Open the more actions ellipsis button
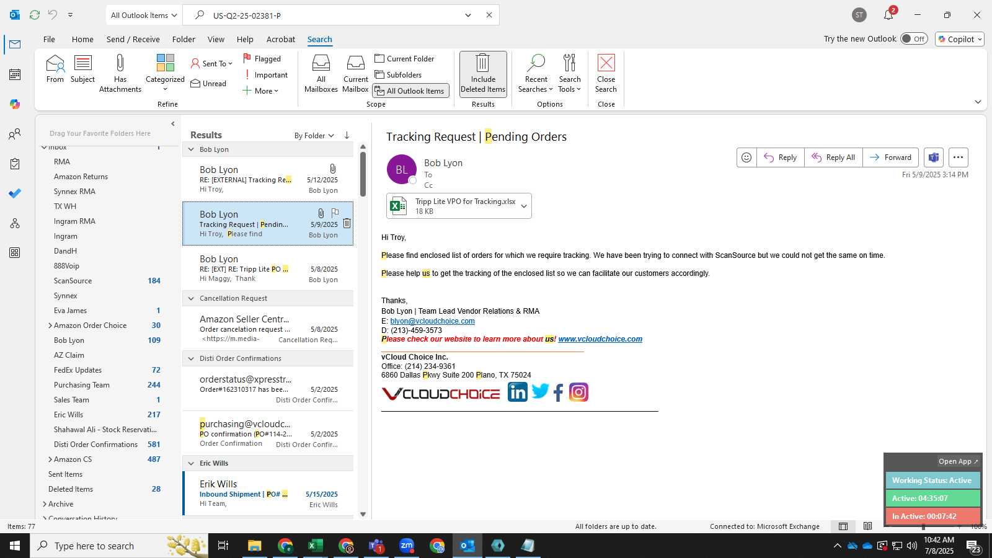The height and width of the screenshot is (558, 992). pos(958,157)
